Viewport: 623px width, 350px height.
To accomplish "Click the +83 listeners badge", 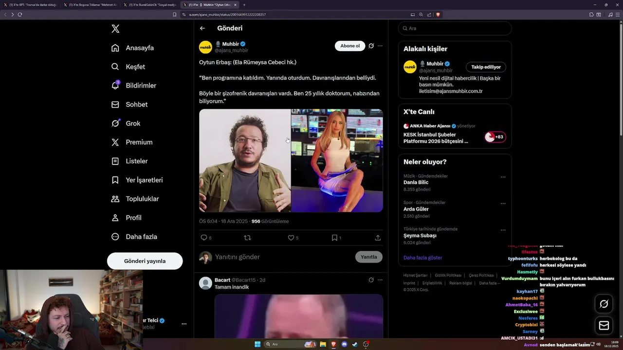I will tap(495, 137).
